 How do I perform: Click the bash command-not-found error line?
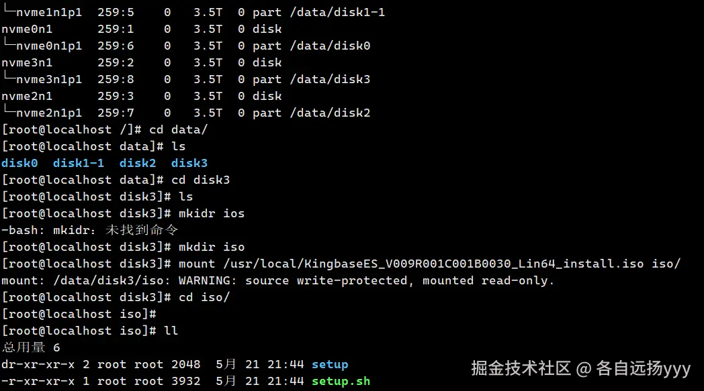click(x=89, y=230)
